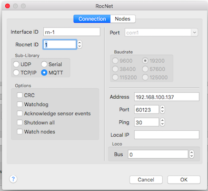The image size is (208, 191).
Task: Focus the Rocnet ID input field
Action: point(60,44)
